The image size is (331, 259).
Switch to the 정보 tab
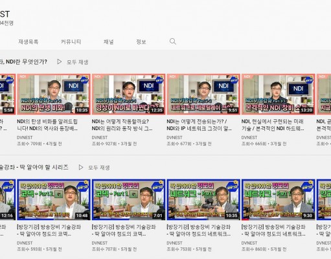141,41
